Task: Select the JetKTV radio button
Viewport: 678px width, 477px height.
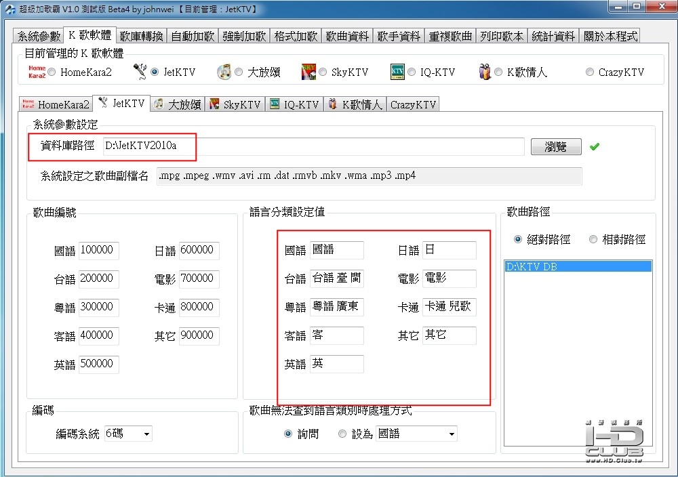Action: coord(155,72)
